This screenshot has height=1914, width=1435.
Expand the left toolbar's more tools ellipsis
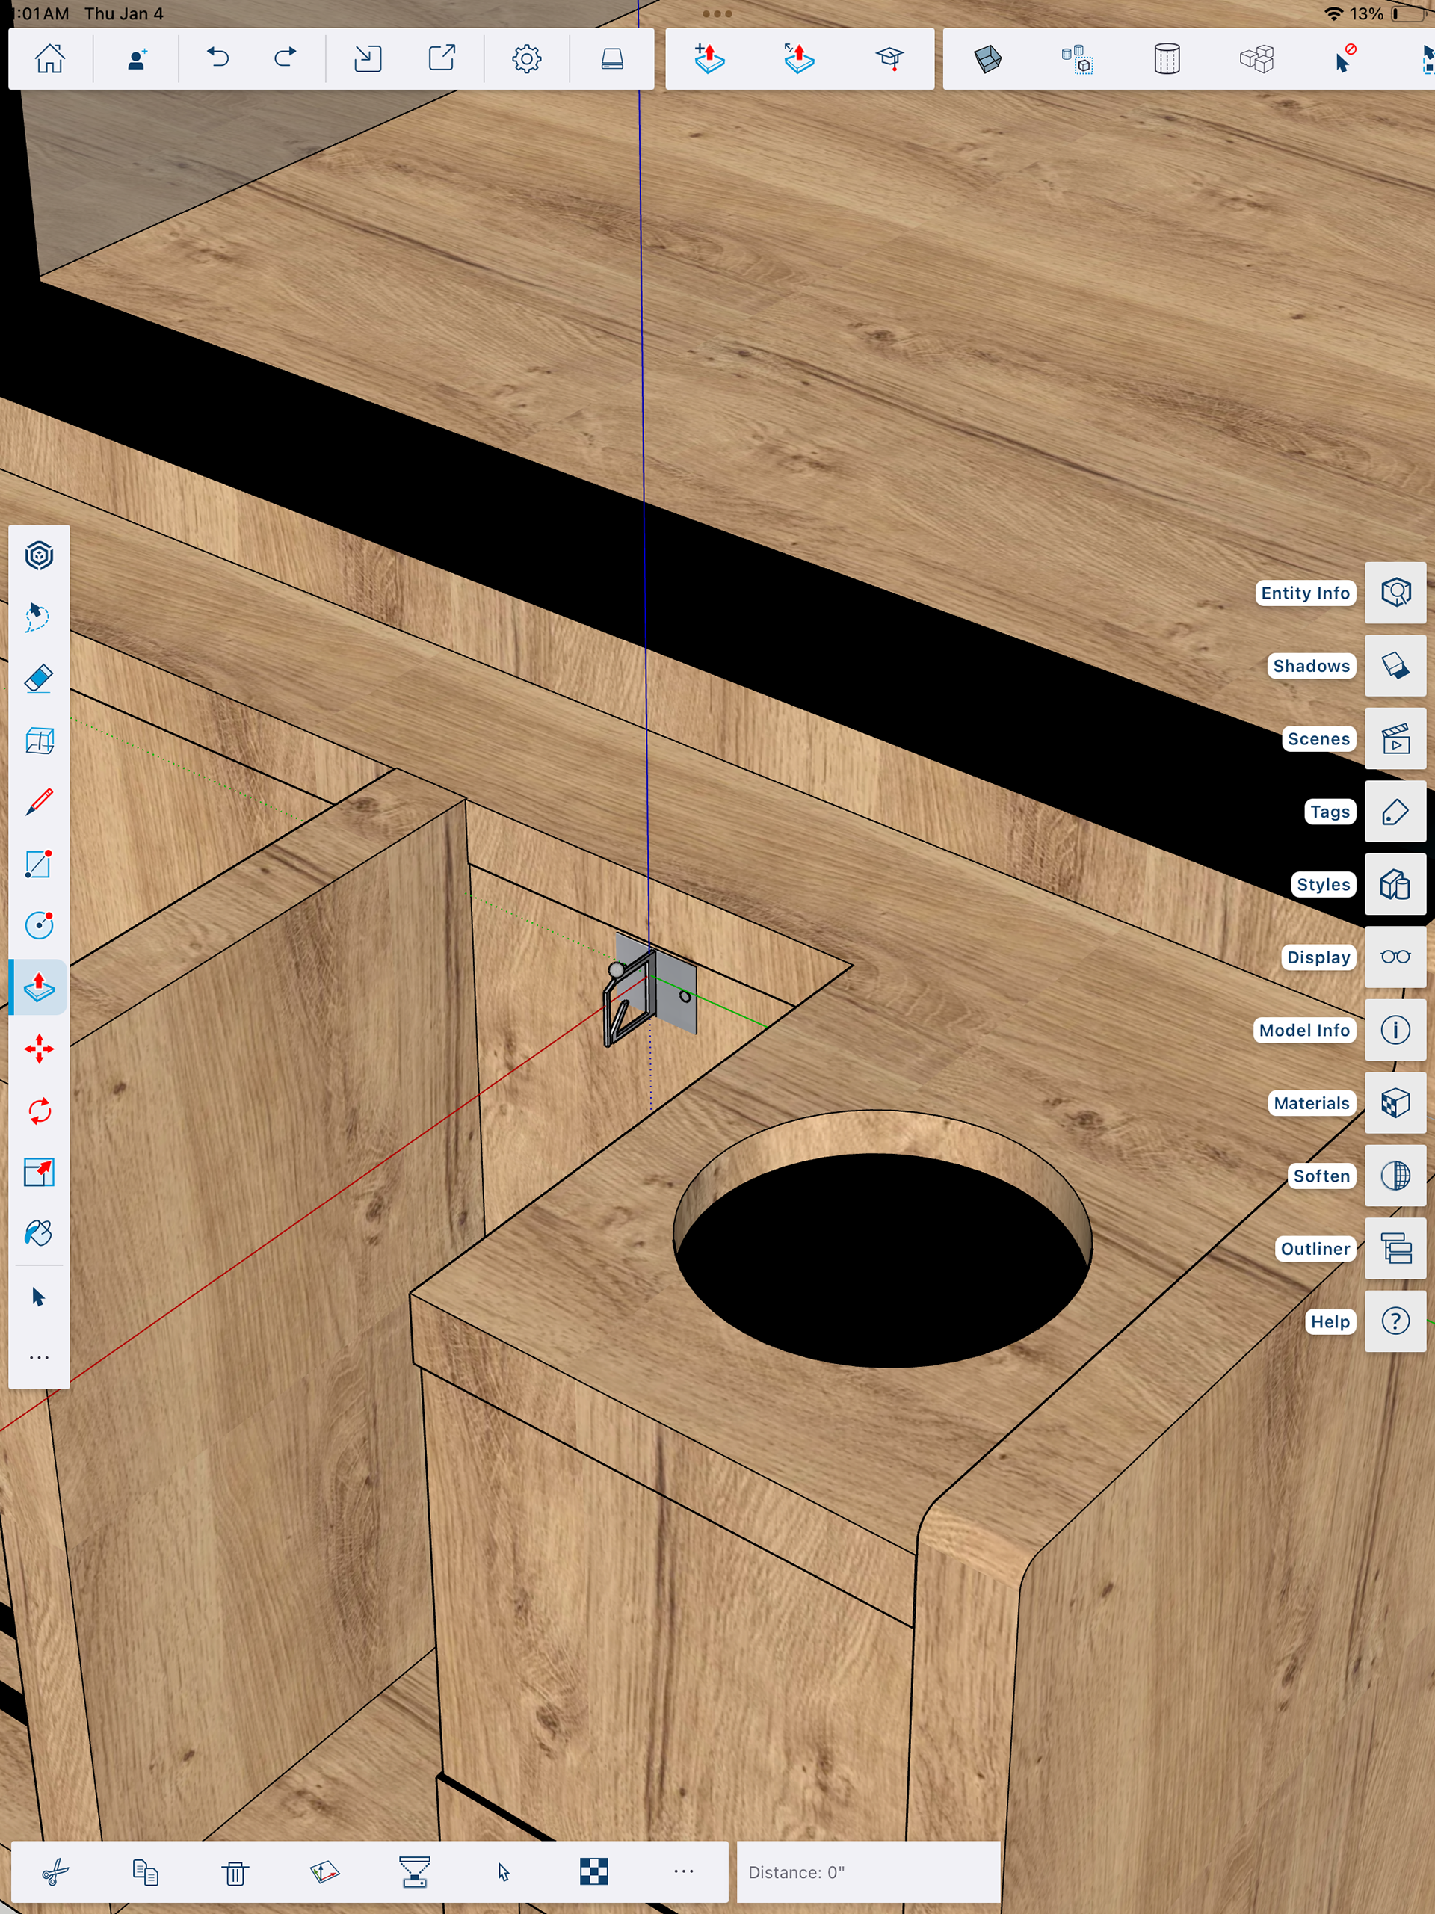[x=39, y=1358]
